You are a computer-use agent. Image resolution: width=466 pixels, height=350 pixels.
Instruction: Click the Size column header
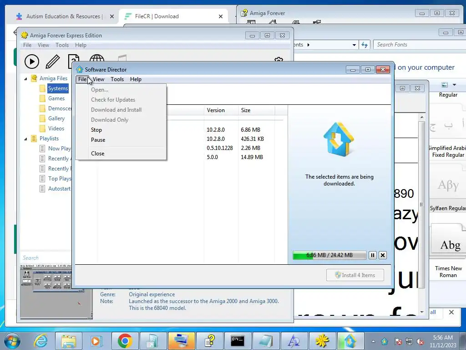pyautogui.click(x=257, y=110)
